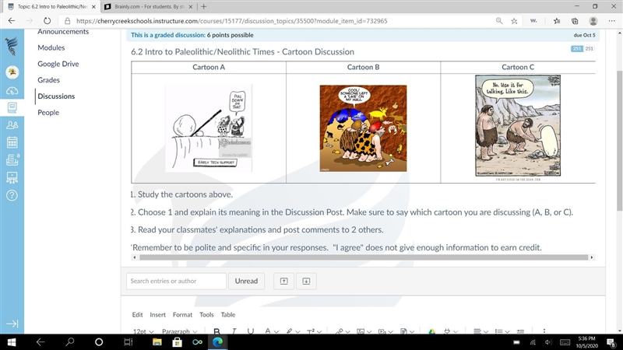Screen dimensions: 623x350
Task: Go to Modules in course navigation
Action: click(x=51, y=47)
